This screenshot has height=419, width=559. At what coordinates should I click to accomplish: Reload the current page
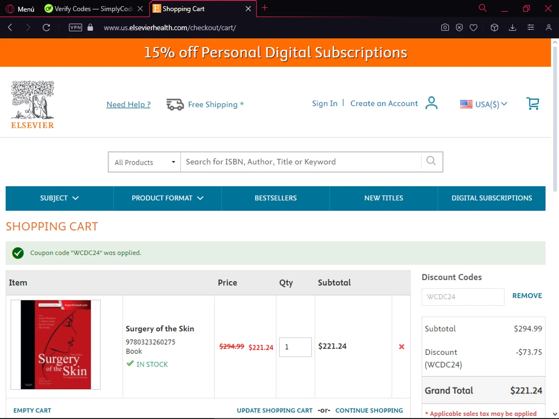46,27
